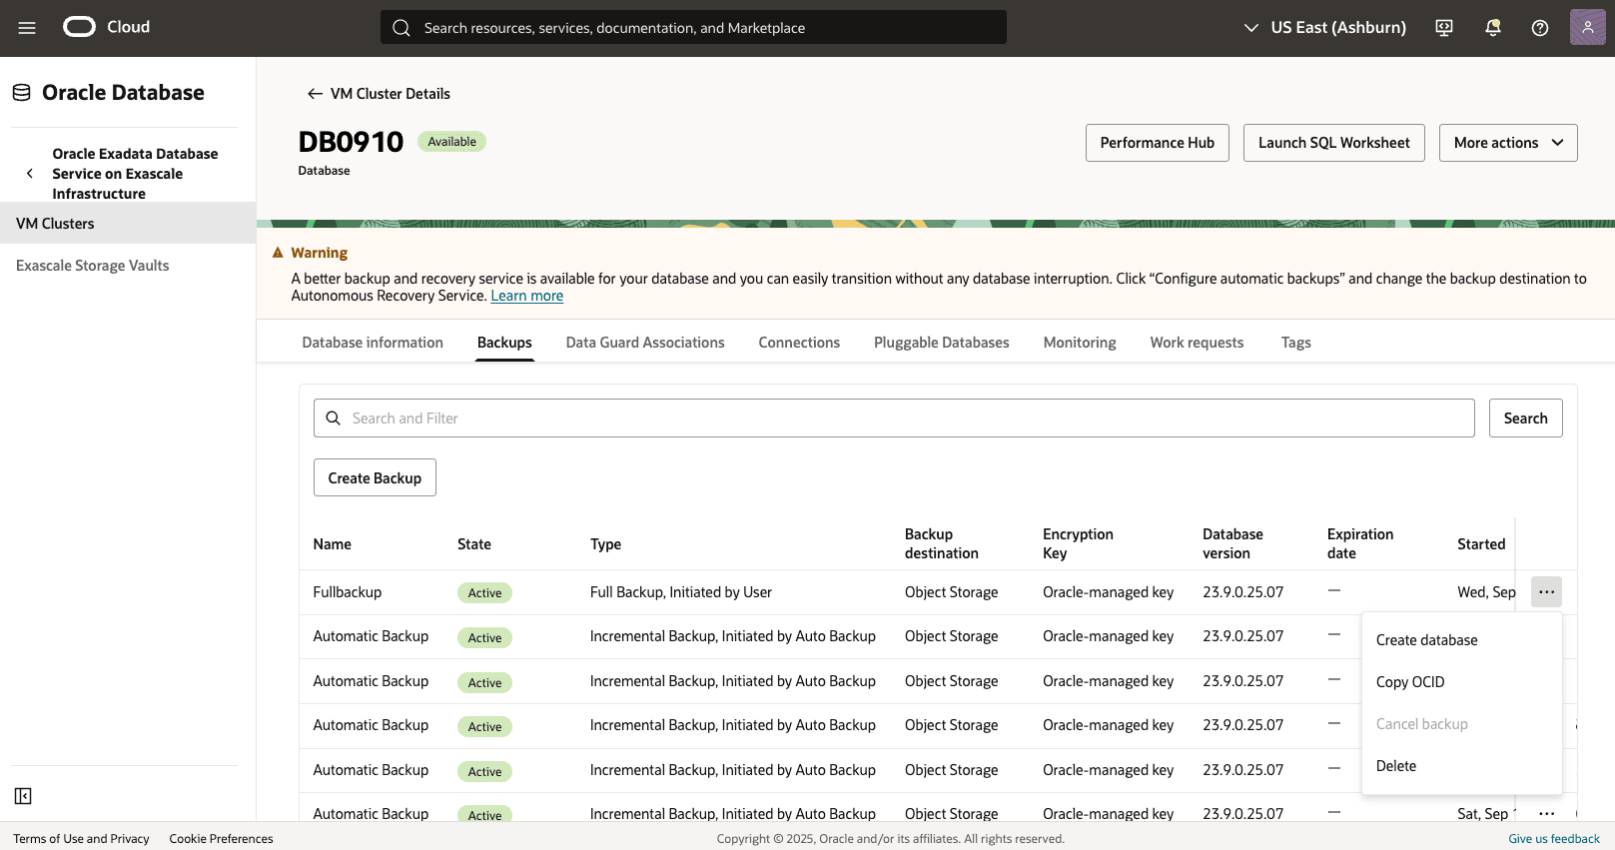Click the Backup destination column header

[x=942, y=543]
